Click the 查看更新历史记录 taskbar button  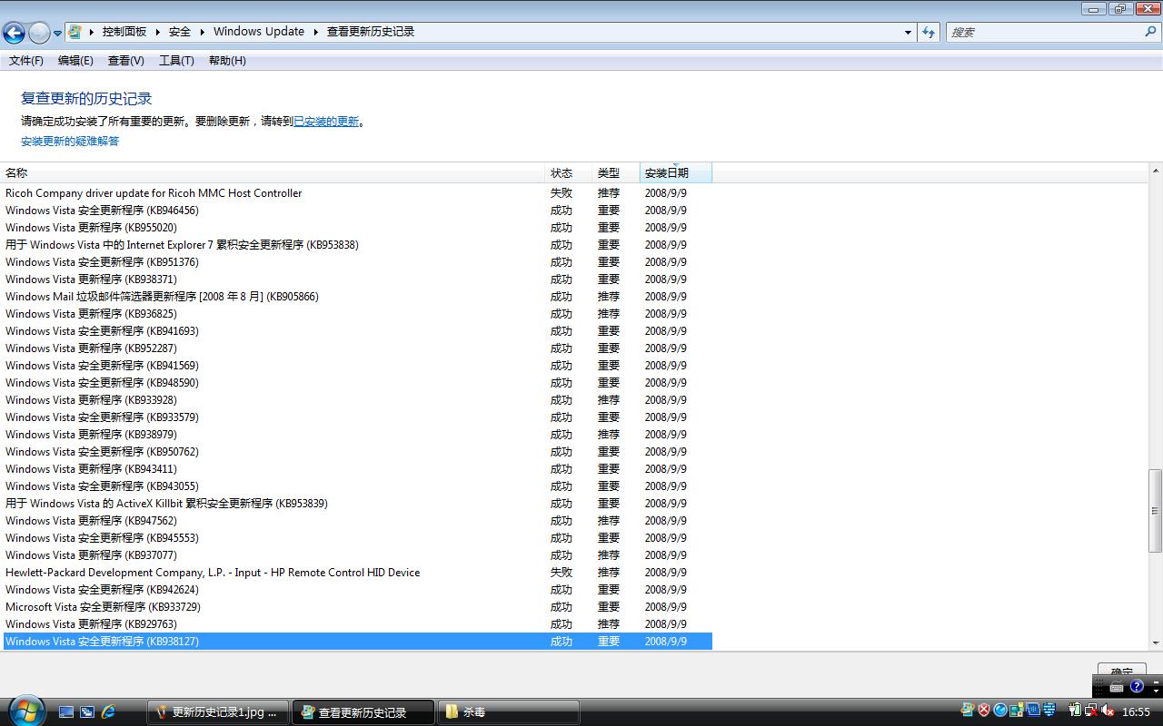[x=363, y=712]
